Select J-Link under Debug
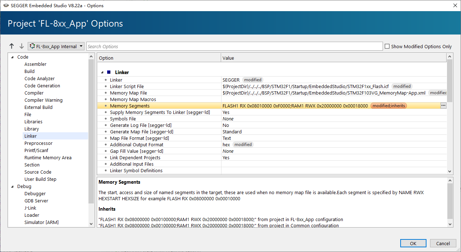461x252 pixels. (30, 208)
